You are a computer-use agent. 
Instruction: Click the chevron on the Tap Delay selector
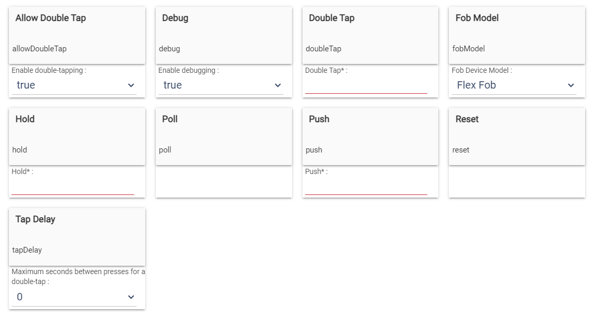click(x=132, y=296)
